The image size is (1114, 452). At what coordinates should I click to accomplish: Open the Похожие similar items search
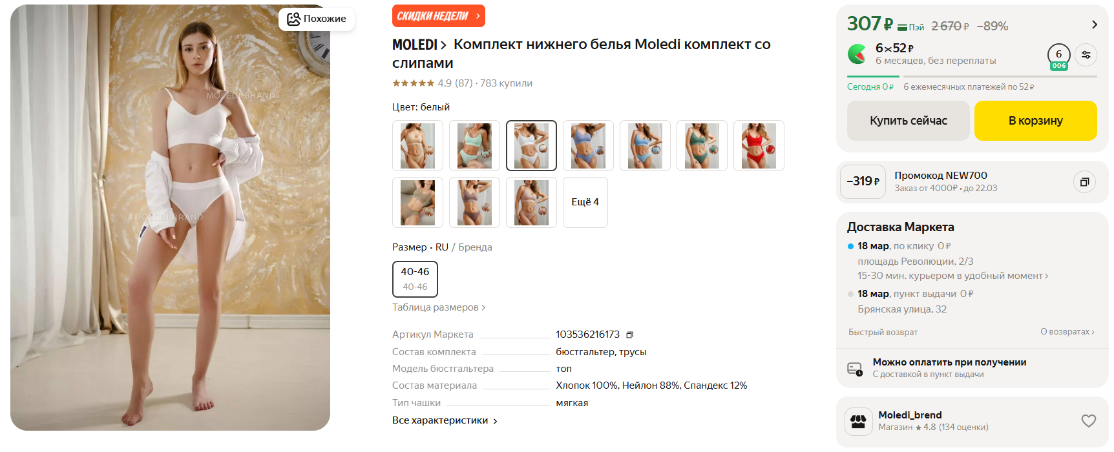click(317, 19)
